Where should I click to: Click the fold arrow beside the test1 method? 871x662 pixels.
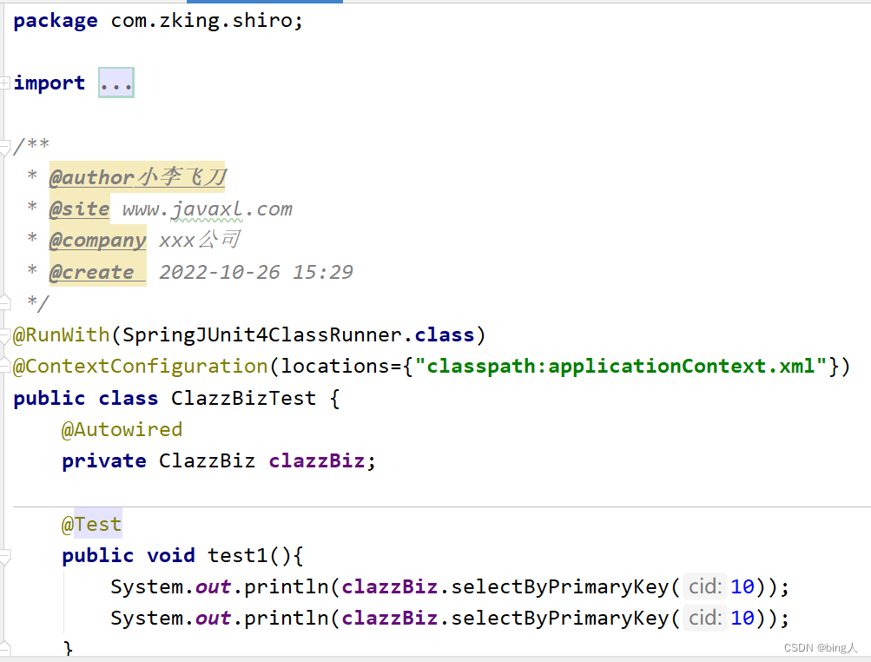point(5,556)
